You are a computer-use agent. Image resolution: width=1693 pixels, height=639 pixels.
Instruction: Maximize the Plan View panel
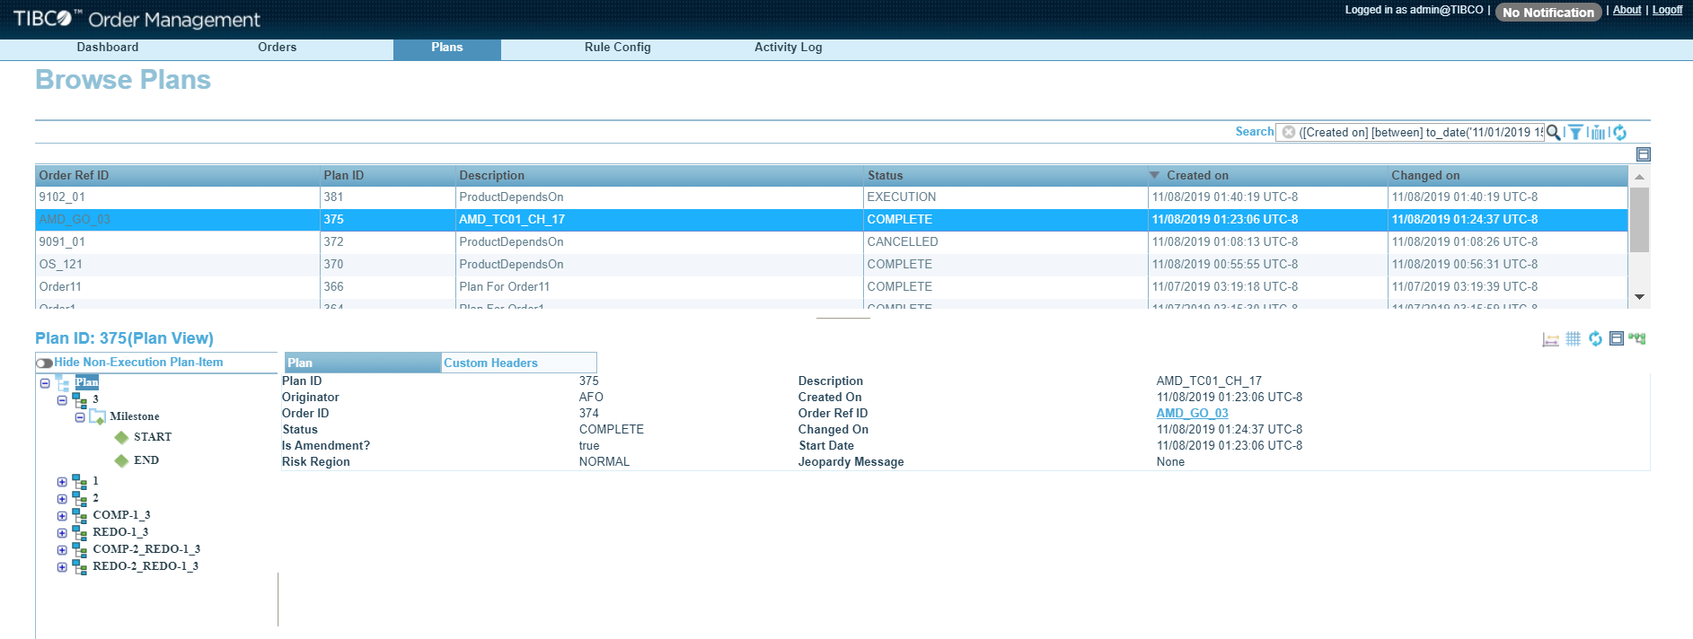1617,339
